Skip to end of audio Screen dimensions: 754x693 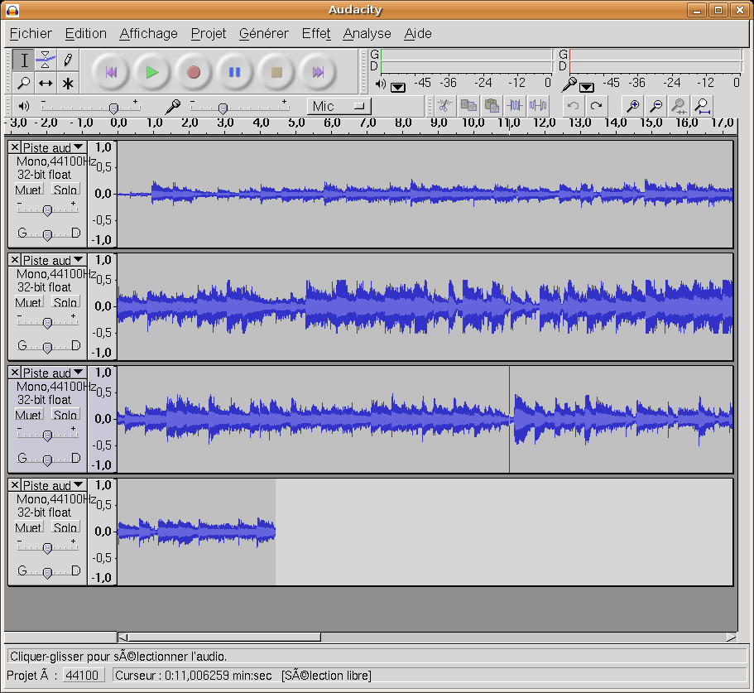click(318, 72)
